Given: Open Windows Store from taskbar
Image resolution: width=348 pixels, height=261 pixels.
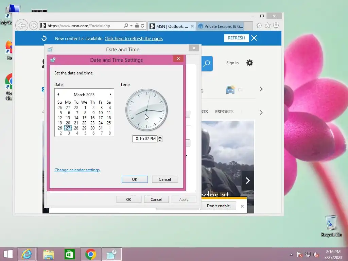Looking at the screenshot, I should [x=69, y=254].
